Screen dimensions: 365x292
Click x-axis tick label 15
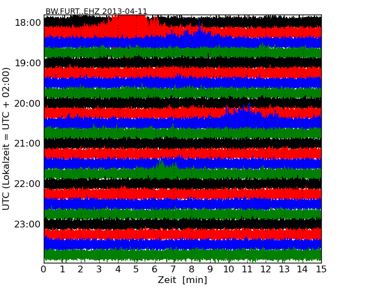(x=321, y=269)
